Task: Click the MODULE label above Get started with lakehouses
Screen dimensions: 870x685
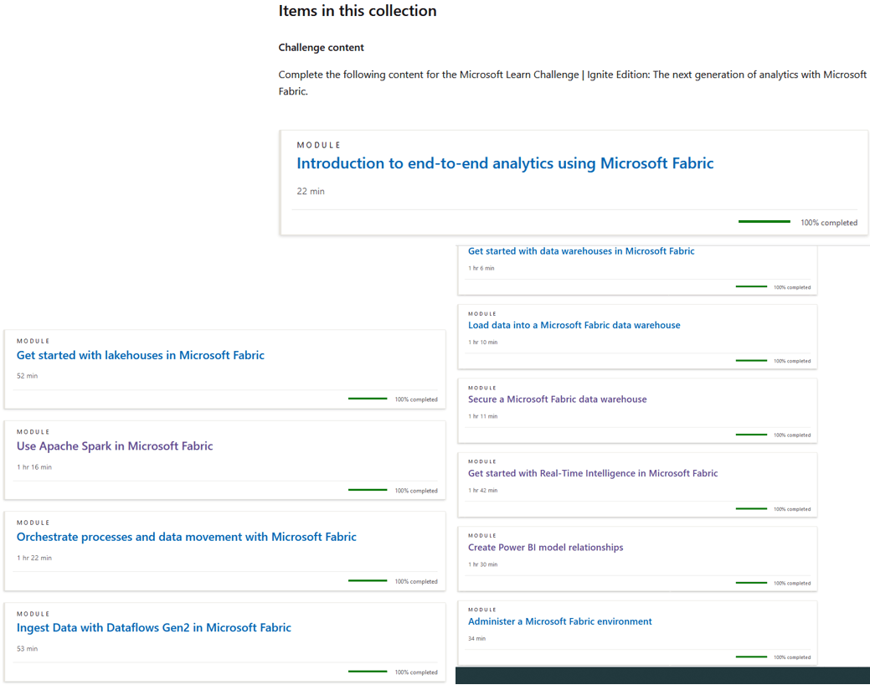Action: (x=33, y=342)
